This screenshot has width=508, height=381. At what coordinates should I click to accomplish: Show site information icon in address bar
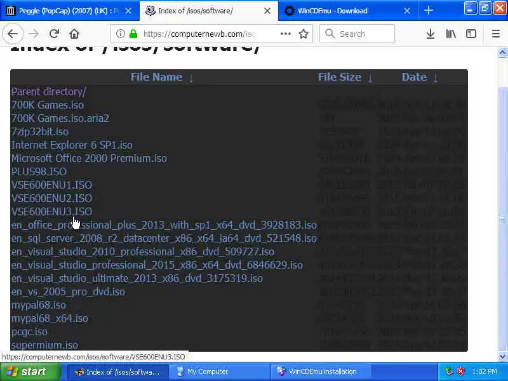(121, 34)
